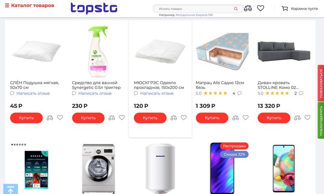Click the search magnifier icon
Image resolution: width=324 pixels, height=194 pixels.
[236, 8]
